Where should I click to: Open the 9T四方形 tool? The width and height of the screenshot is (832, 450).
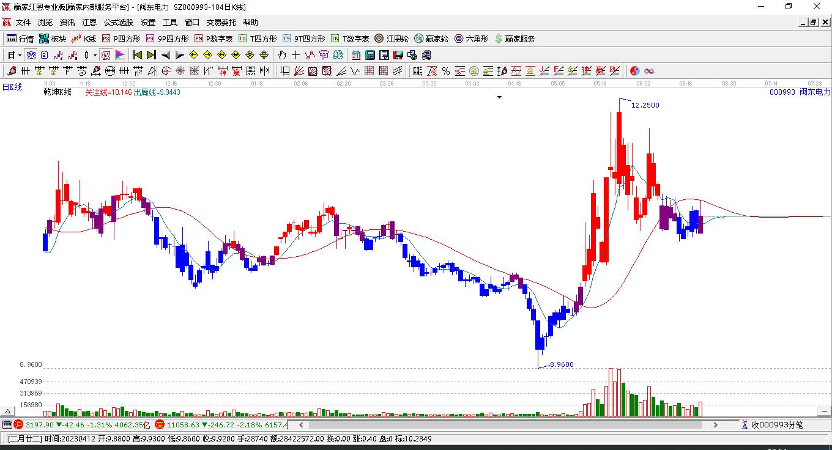tap(303, 39)
